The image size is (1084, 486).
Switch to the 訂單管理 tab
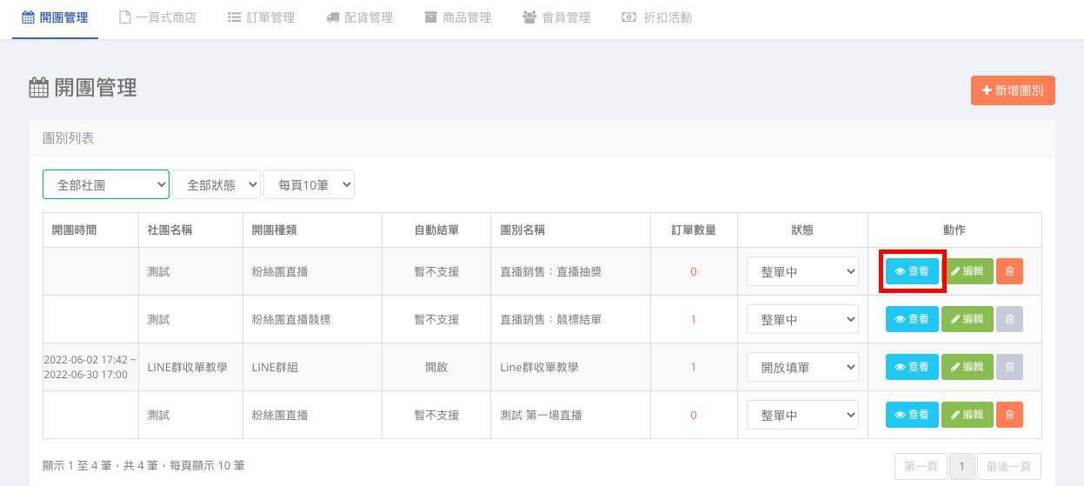point(261,17)
